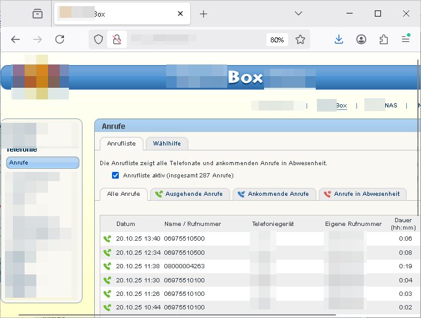Close the current Box browser tab
Screen dimensions: 421x318
180,14
